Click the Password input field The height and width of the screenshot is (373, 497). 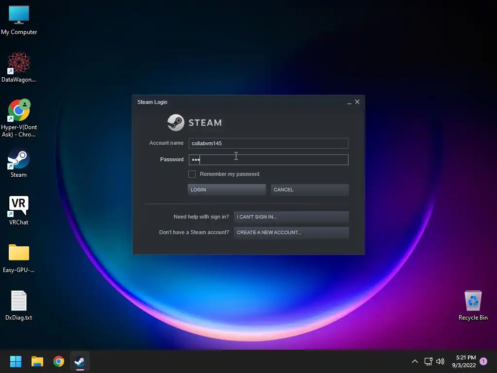(268, 160)
